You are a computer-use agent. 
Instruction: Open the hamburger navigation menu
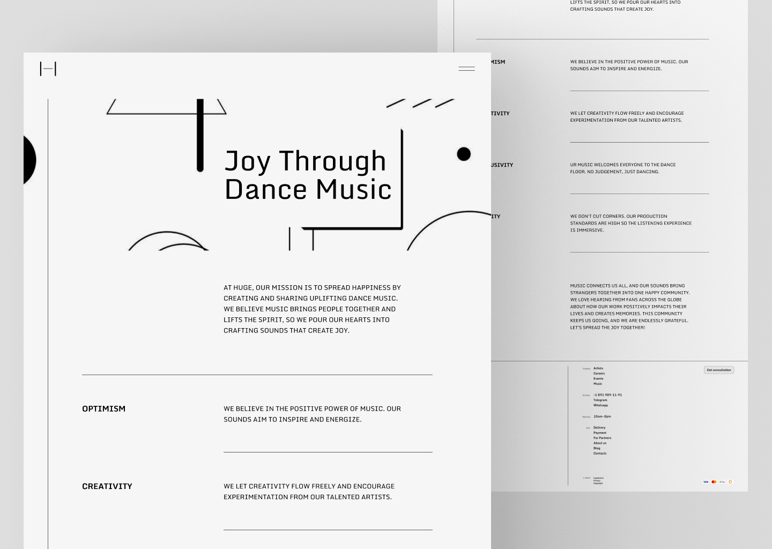click(x=466, y=69)
